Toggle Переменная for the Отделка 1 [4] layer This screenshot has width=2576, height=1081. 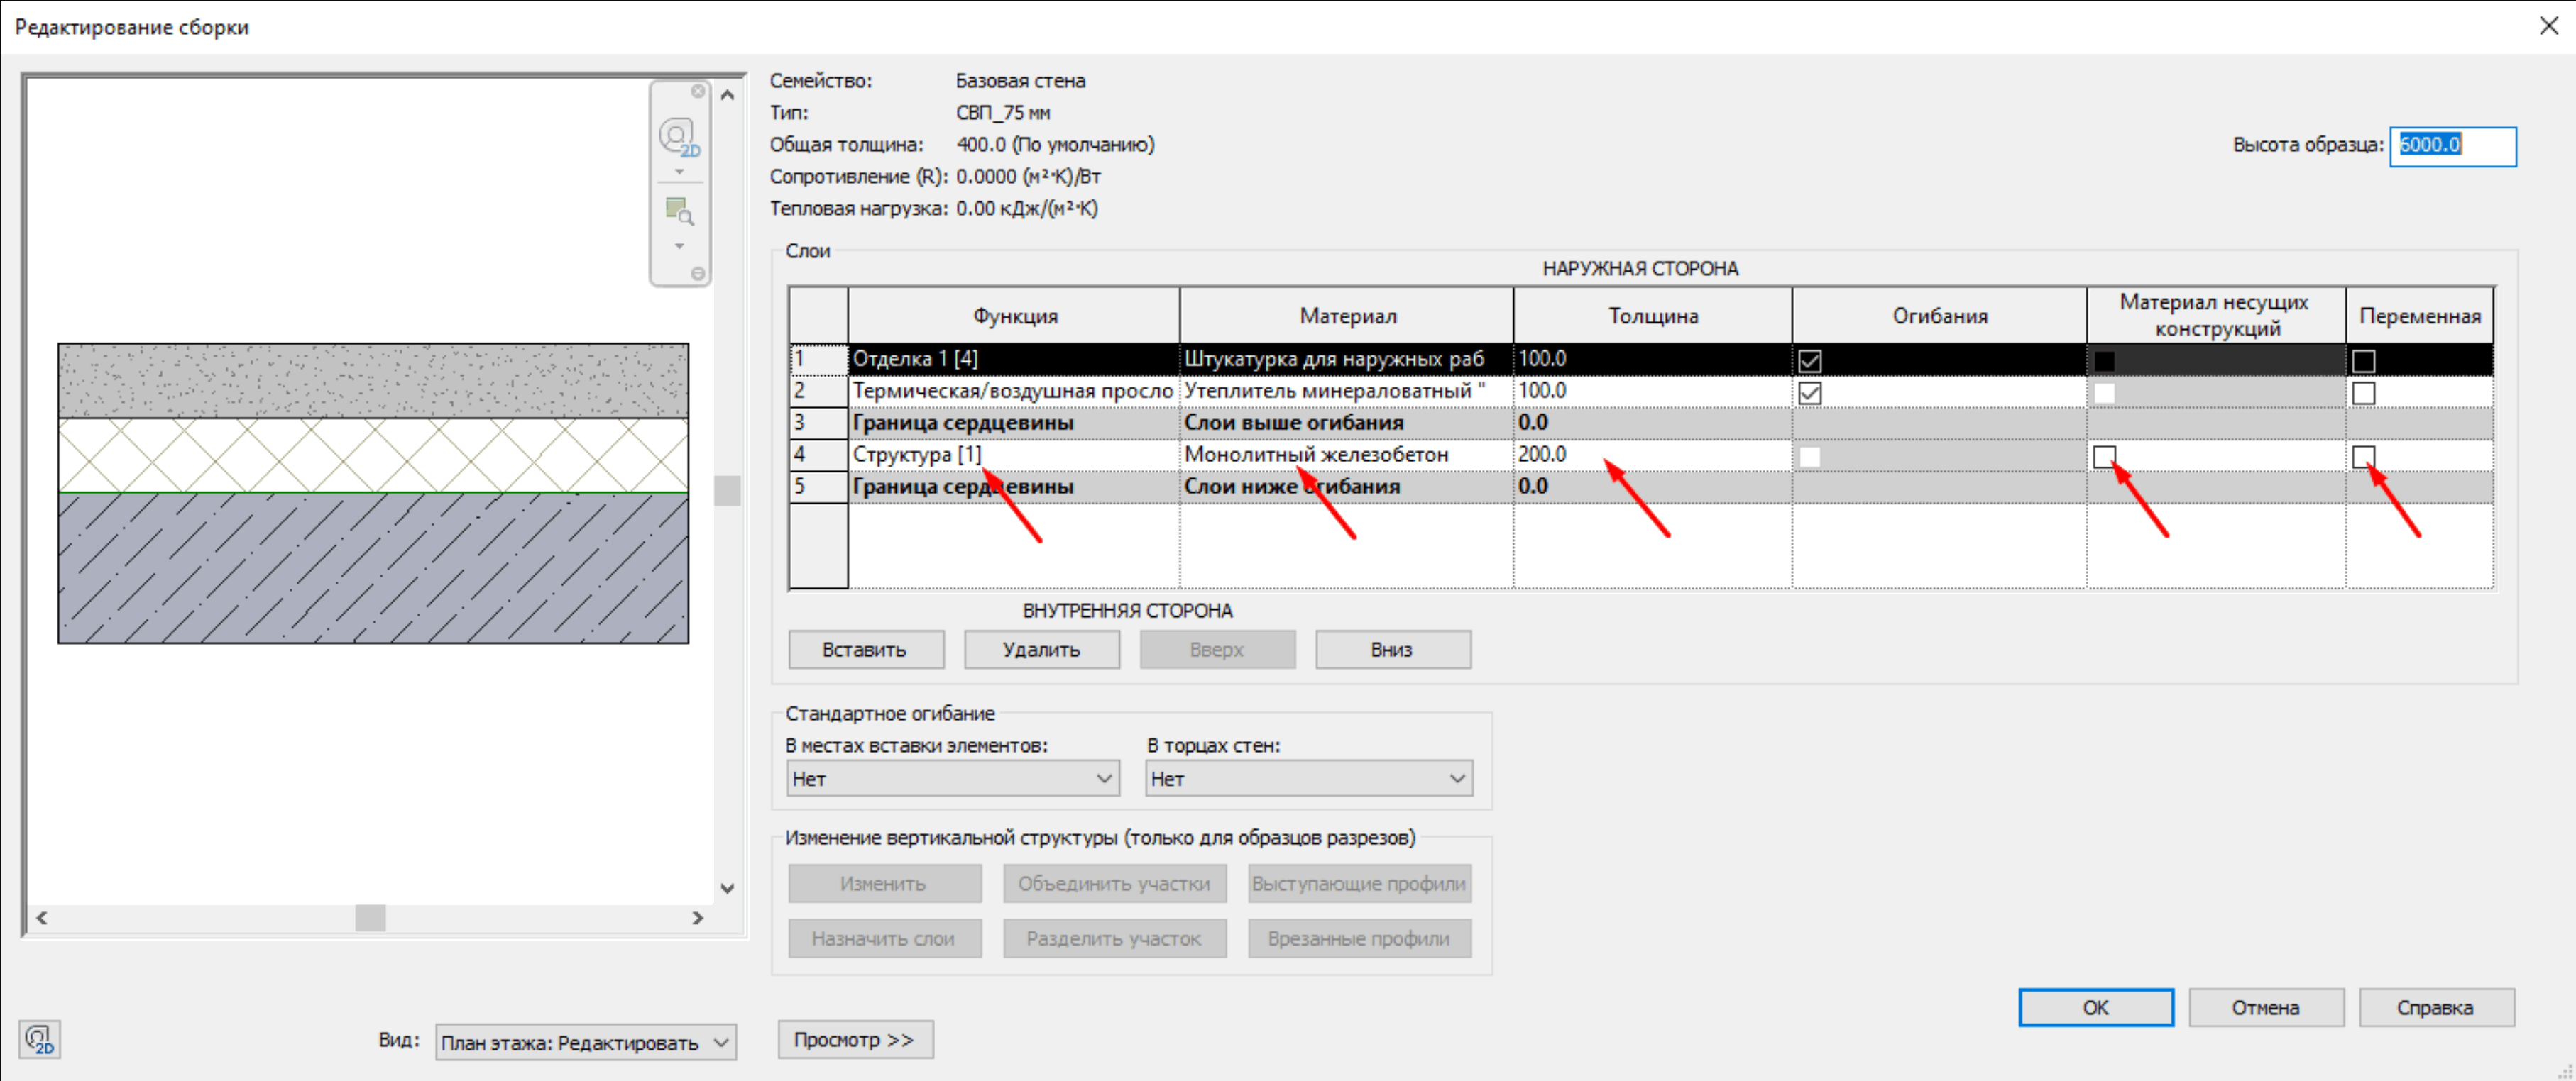pos(2363,360)
